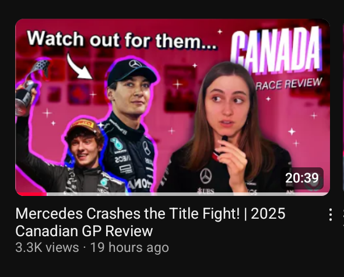
Task: Click the Mercedes star logo on black shirt
Action: pos(206,176)
